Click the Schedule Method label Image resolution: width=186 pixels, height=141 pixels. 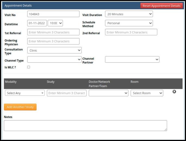89,24
